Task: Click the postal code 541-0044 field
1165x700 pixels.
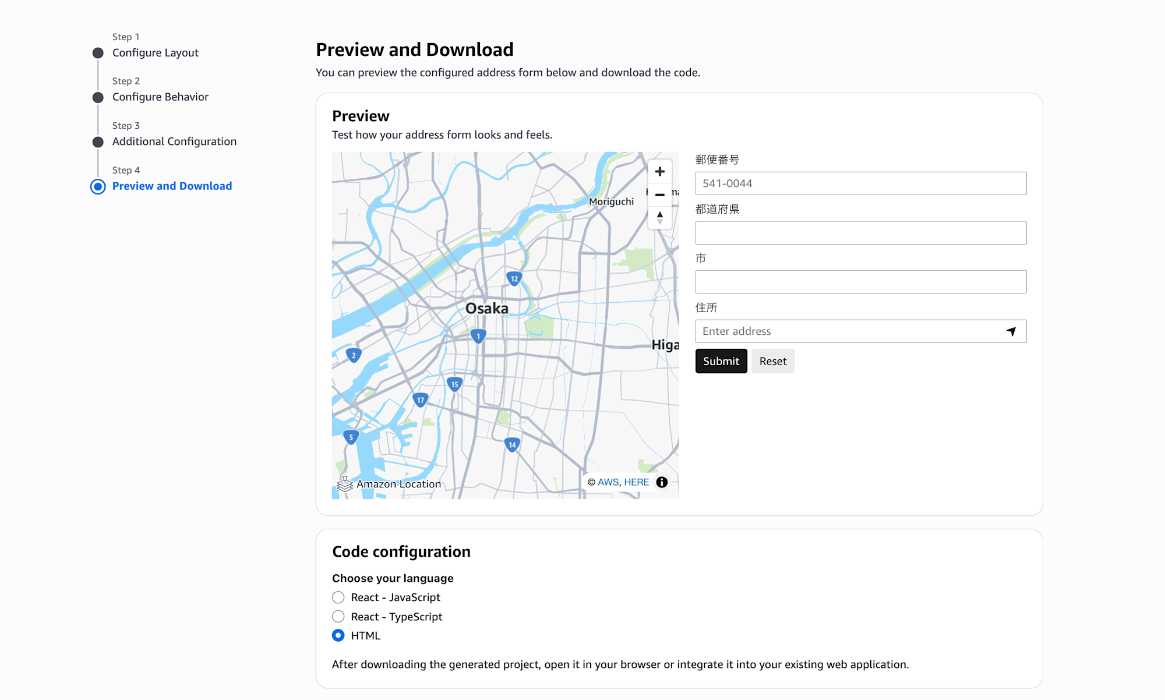Action: coord(860,183)
